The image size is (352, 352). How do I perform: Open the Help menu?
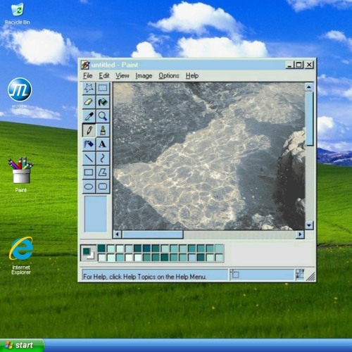coord(192,76)
